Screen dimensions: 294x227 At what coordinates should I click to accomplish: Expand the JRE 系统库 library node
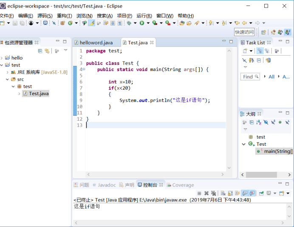point(7,72)
